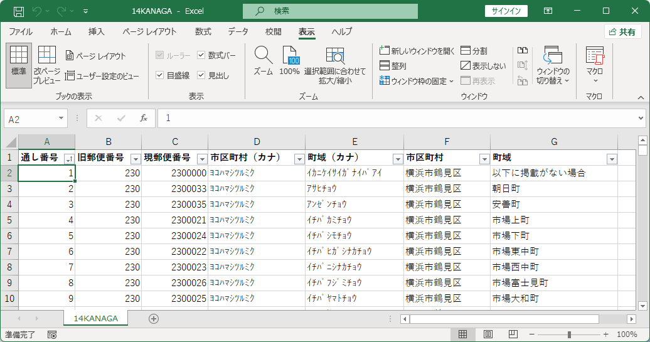The height and width of the screenshot is (342, 650).
Task: Switch to the ホーム tab
Action: click(61, 31)
